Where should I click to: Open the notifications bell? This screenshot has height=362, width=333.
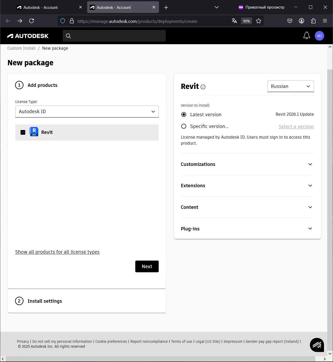point(306,36)
